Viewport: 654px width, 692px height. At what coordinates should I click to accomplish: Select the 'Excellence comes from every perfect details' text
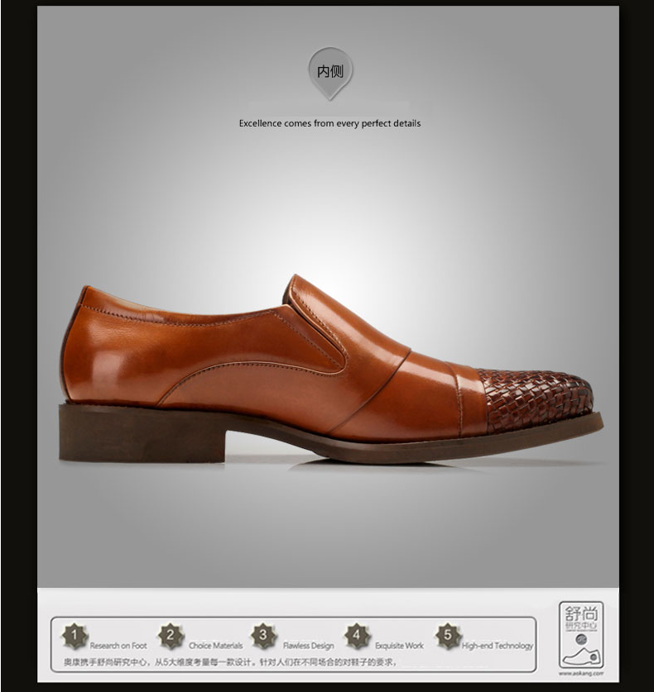click(x=329, y=123)
